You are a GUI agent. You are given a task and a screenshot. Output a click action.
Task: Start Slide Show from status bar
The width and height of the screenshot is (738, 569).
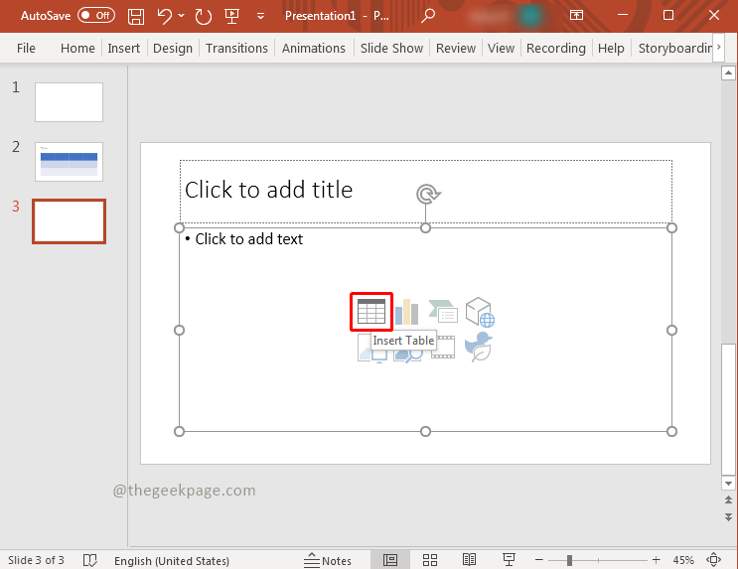[x=509, y=560]
